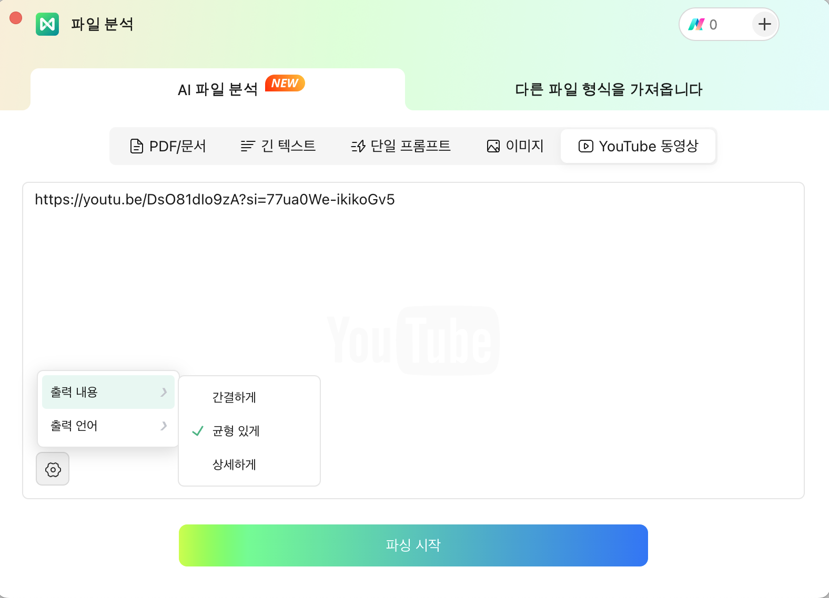Click the 파일 분석 window title
829x598 pixels.
click(x=102, y=24)
